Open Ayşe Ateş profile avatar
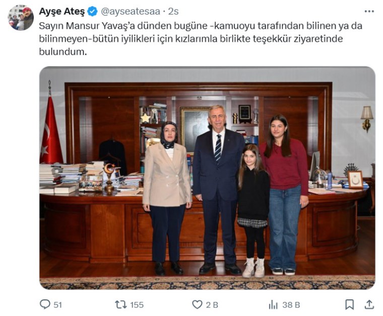This screenshot has width=383, height=316. [21, 18]
